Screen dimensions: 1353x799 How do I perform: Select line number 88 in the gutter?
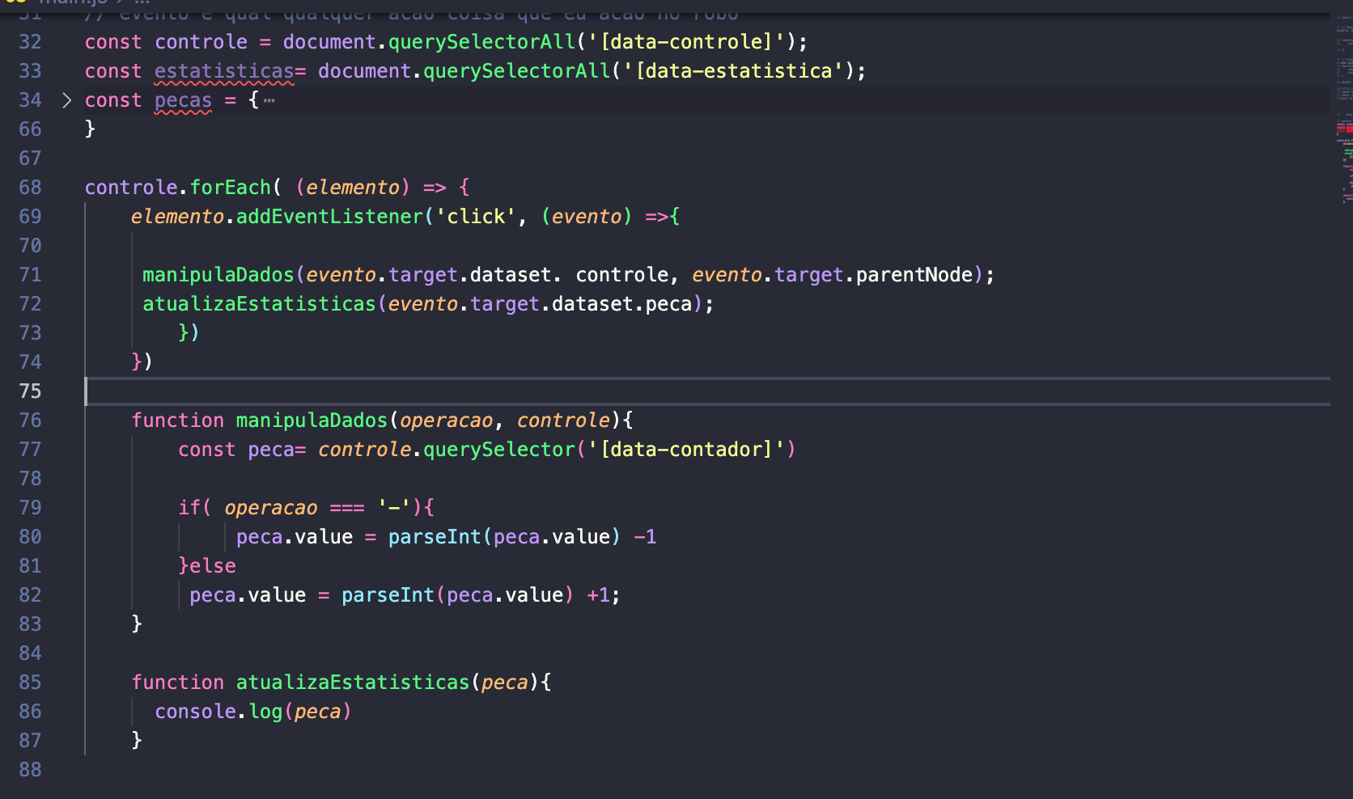click(30, 770)
